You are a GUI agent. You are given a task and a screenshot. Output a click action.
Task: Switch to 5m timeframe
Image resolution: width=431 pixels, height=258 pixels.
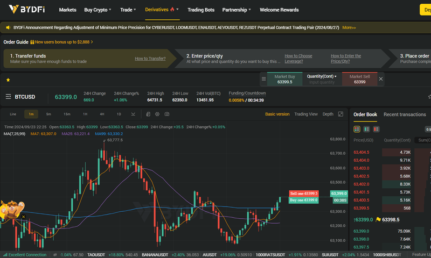click(x=48, y=114)
